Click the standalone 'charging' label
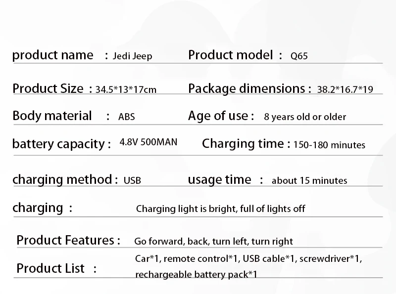 coord(38,208)
